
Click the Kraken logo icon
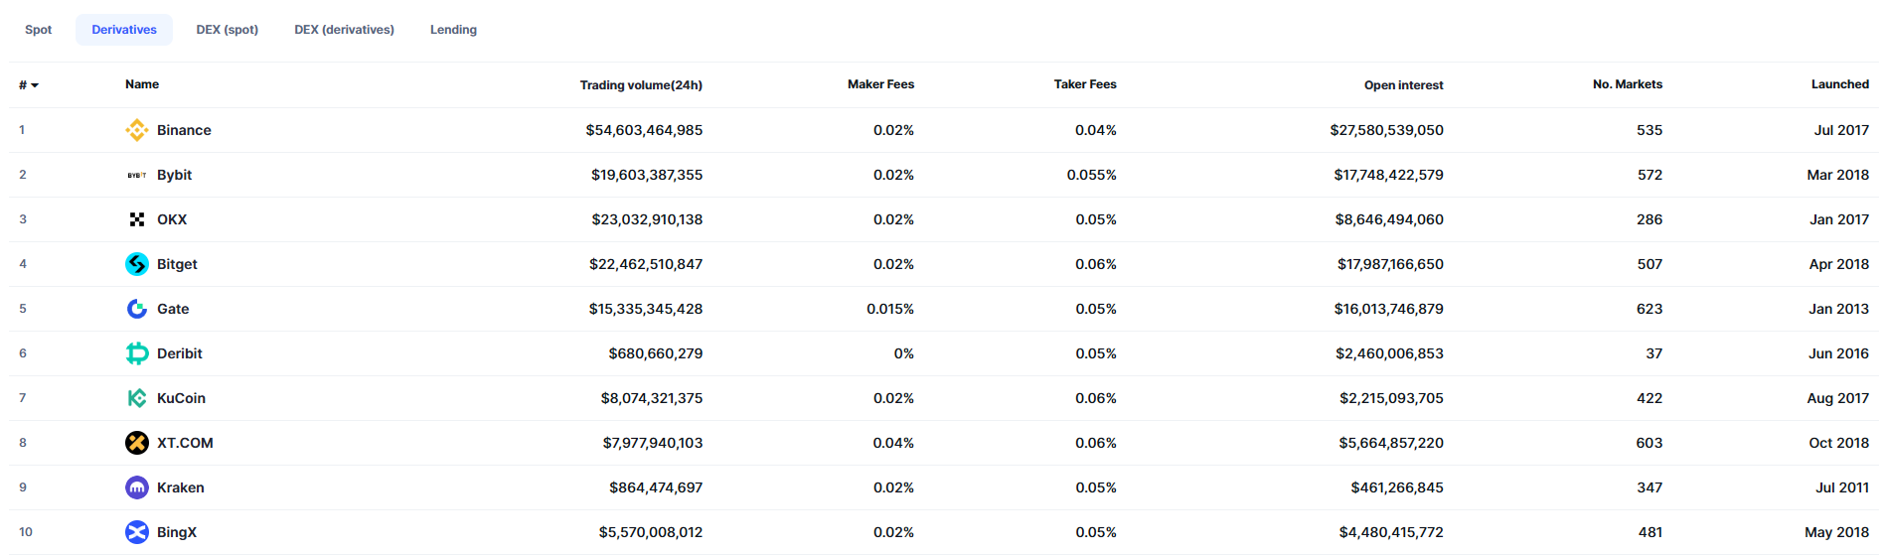click(137, 487)
